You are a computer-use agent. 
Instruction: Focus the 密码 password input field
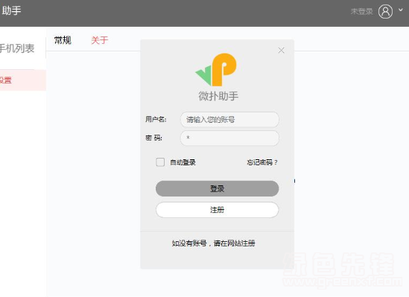[x=229, y=138]
